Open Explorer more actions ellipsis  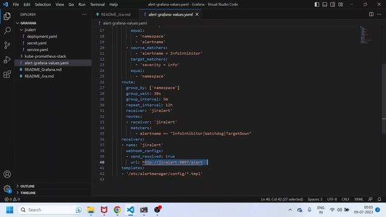tap(84, 14)
